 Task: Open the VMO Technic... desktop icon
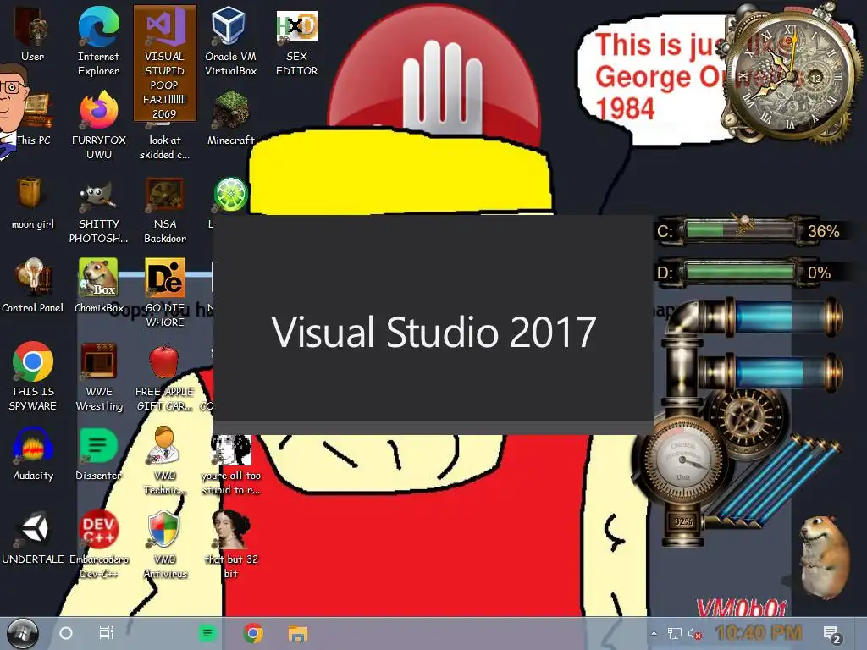(165, 461)
